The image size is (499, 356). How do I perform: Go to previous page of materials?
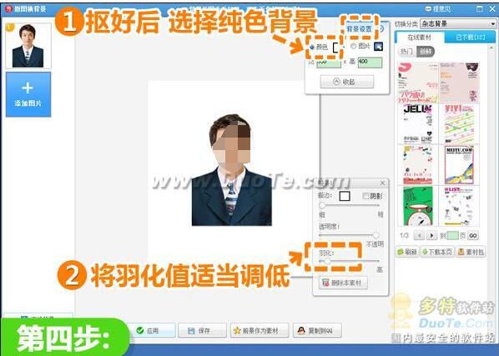pos(419,236)
